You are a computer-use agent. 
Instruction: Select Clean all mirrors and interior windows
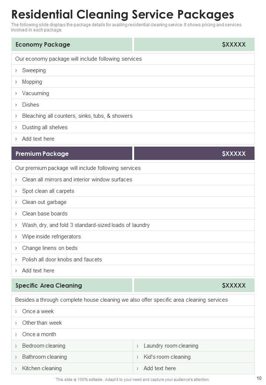click(x=77, y=180)
